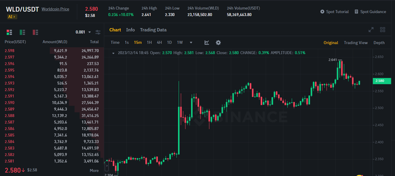Screen dimensions: 395x176
Task: Select the Original chart view
Action: (331, 43)
